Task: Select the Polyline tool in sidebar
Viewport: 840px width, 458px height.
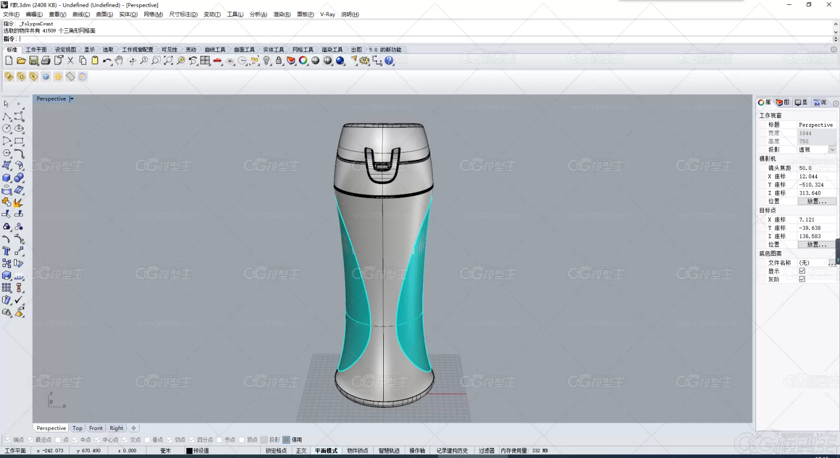Action: pyautogui.click(x=7, y=116)
